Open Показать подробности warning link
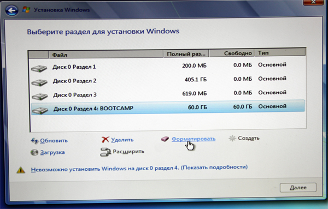This screenshot has height=209, width=328. [214, 167]
